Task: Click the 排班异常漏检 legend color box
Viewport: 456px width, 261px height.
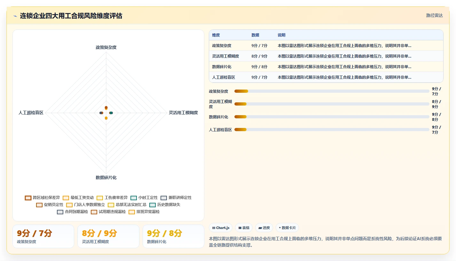Action: coord(132,212)
